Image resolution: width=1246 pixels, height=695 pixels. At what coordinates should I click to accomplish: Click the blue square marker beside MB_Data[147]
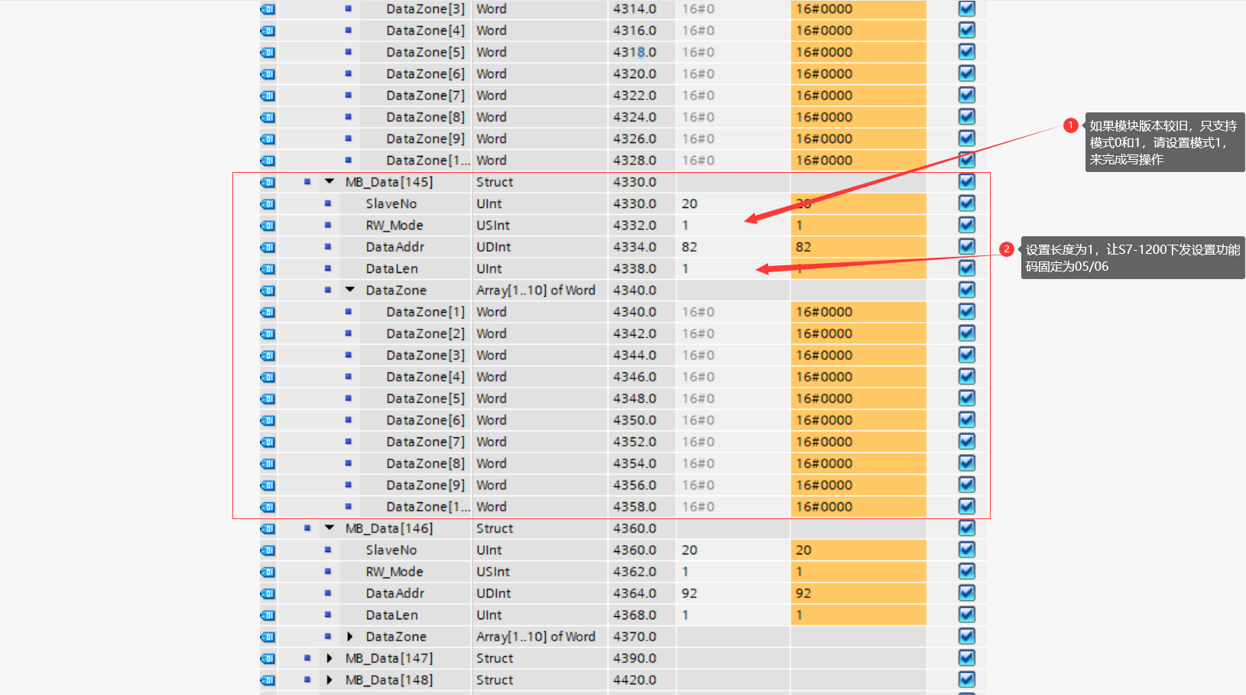pos(307,658)
